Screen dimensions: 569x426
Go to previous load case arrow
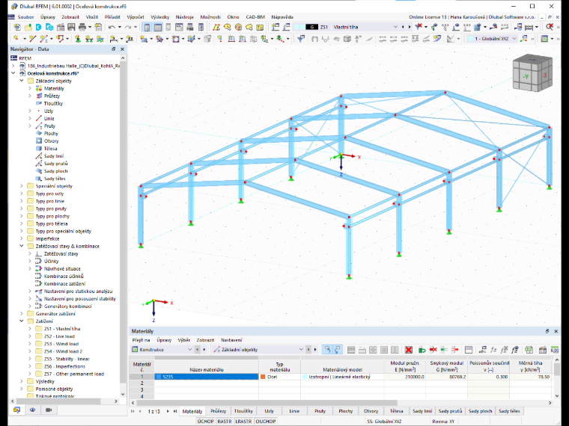pyautogui.click(x=403, y=27)
